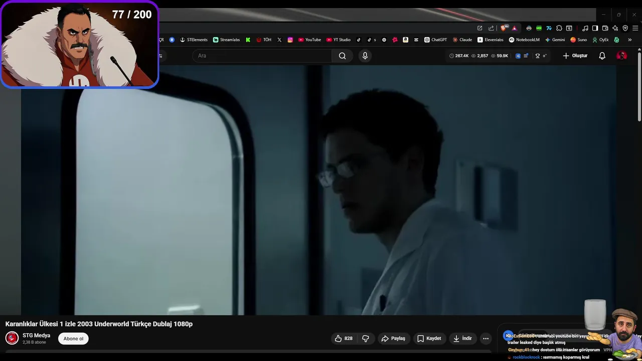Open the Brave Wallet icon
The width and height of the screenshot is (642, 361).
pyautogui.click(x=605, y=28)
